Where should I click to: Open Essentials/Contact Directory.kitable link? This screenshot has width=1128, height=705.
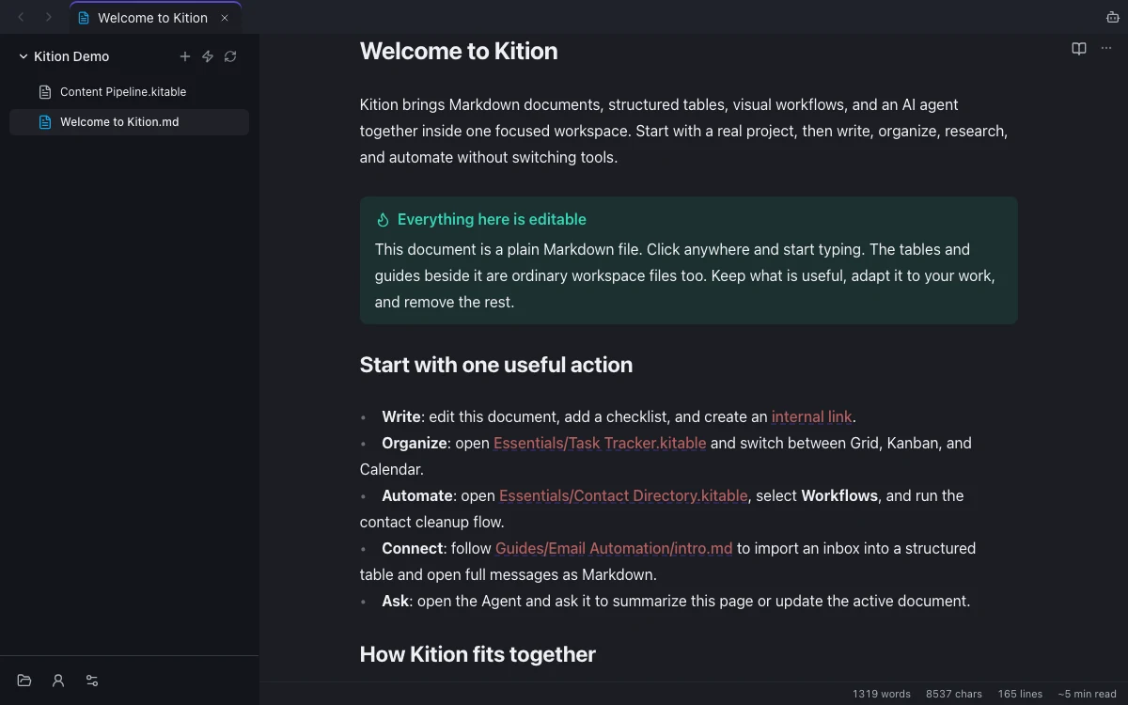[623, 495]
